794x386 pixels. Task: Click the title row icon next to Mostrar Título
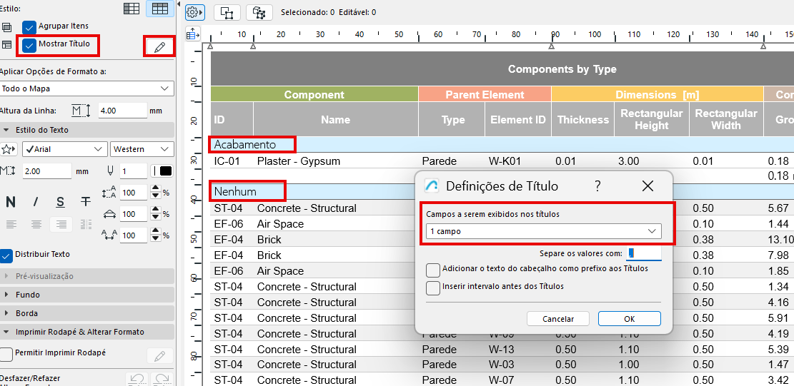click(6, 44)
